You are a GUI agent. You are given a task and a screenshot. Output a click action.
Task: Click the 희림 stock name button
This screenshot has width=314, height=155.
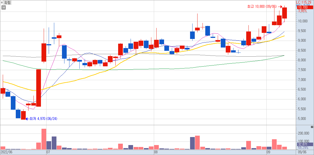click(7, 2)
